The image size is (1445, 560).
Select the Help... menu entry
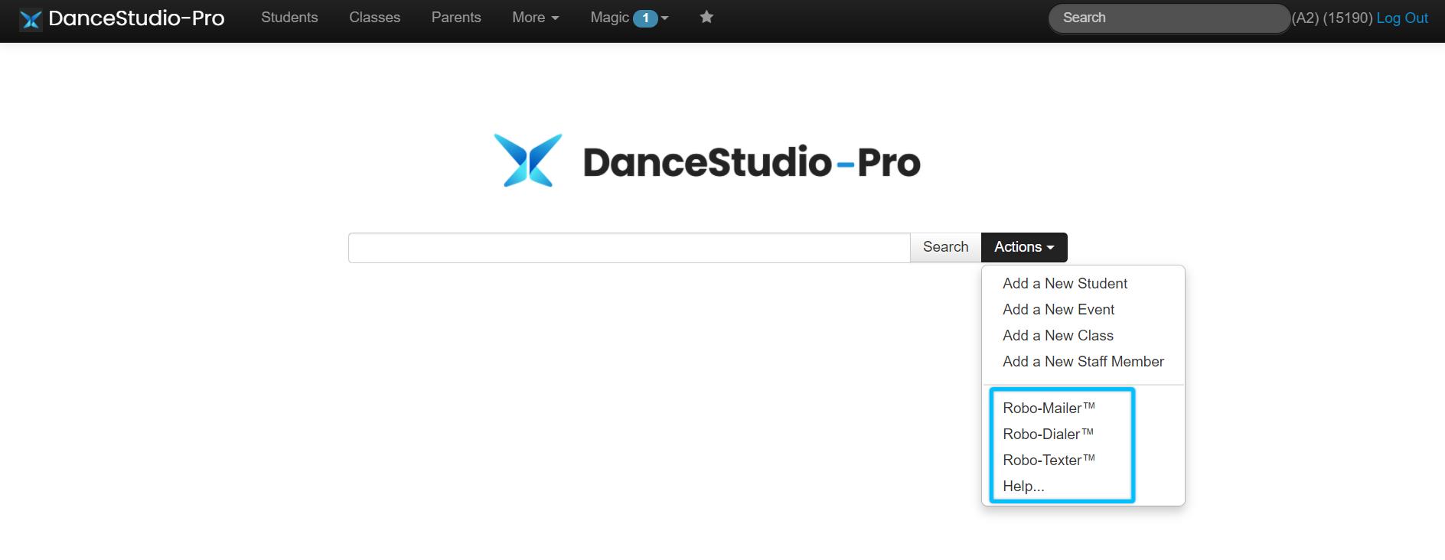point(1023,487)
